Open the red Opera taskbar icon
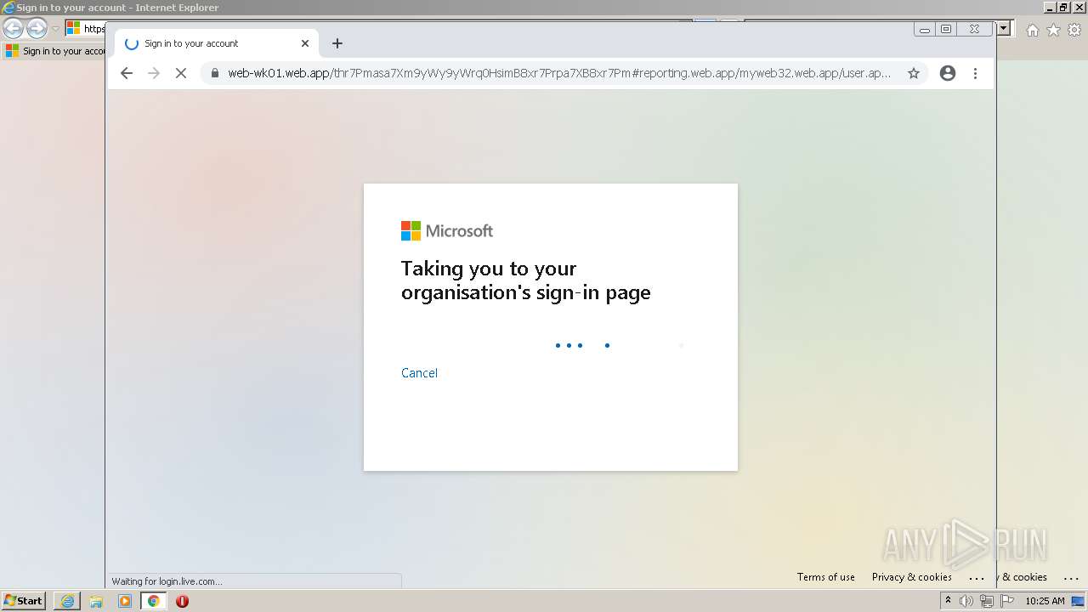 pos(182,601)
